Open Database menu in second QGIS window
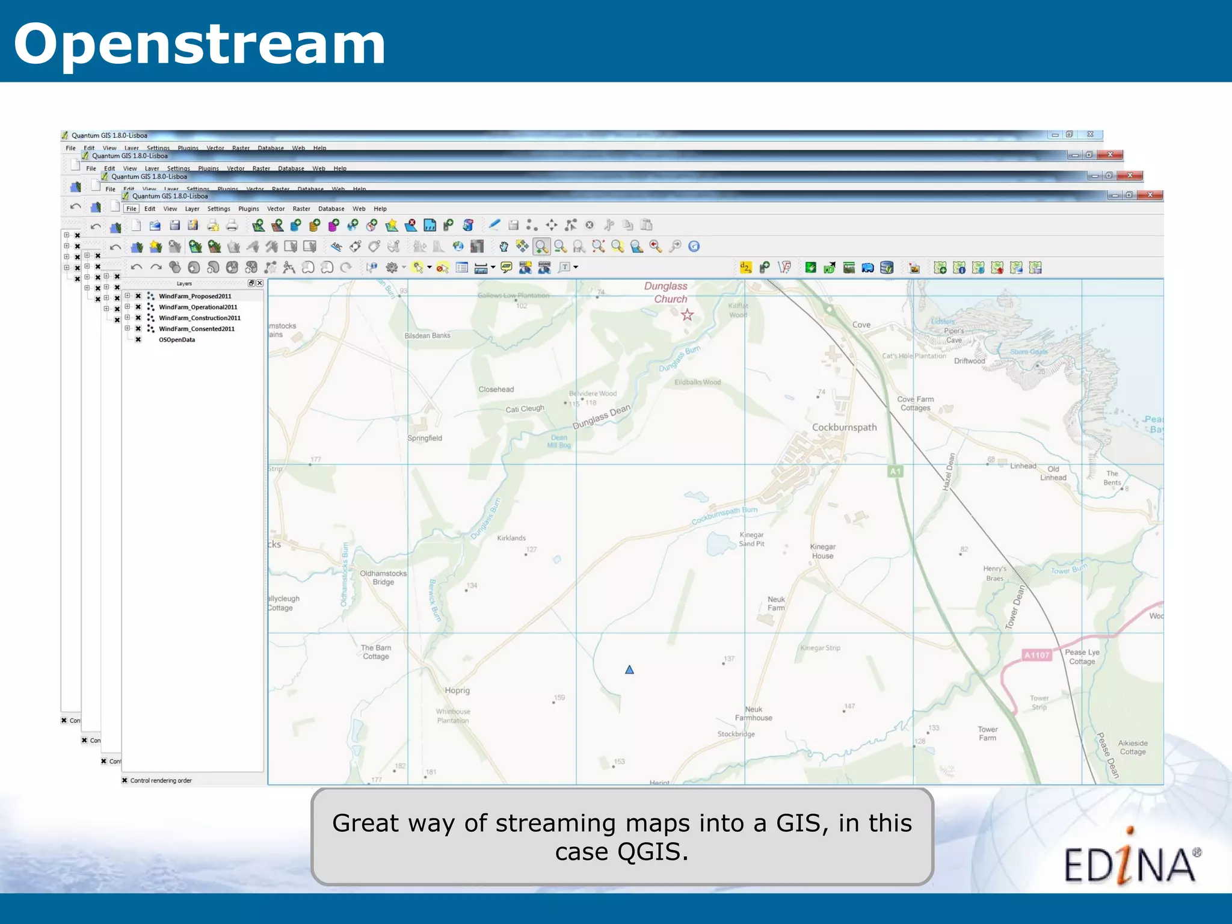 [x=291, y=168]
